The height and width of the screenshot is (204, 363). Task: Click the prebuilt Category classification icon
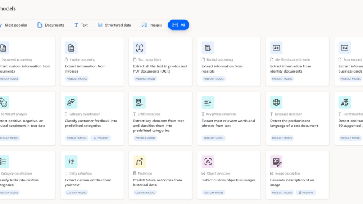[71, 103]
